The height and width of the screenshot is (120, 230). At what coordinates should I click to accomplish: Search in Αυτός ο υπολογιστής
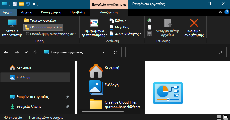12,28
